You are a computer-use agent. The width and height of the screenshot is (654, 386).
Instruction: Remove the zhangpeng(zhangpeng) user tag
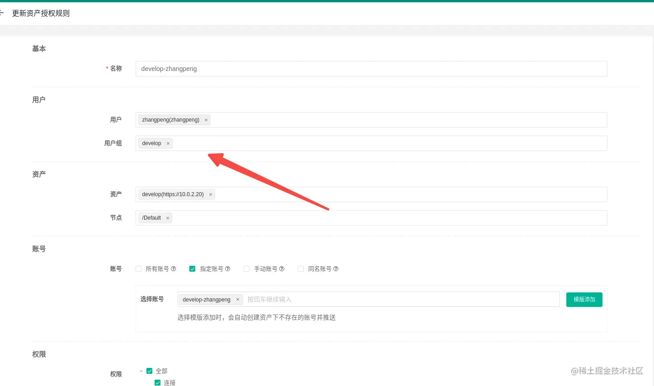[206, 120]
